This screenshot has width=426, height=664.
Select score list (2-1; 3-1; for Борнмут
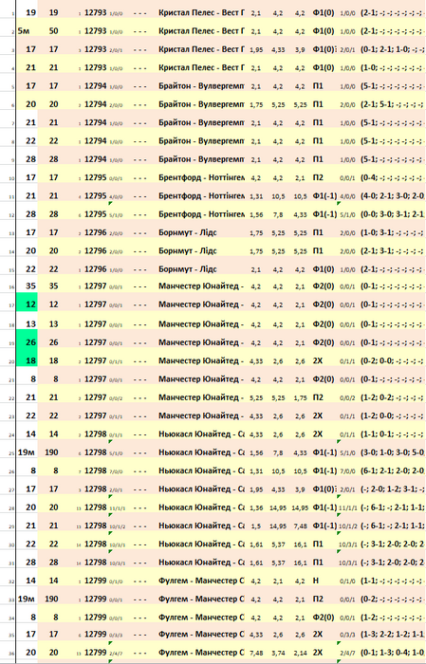(392, 250)
